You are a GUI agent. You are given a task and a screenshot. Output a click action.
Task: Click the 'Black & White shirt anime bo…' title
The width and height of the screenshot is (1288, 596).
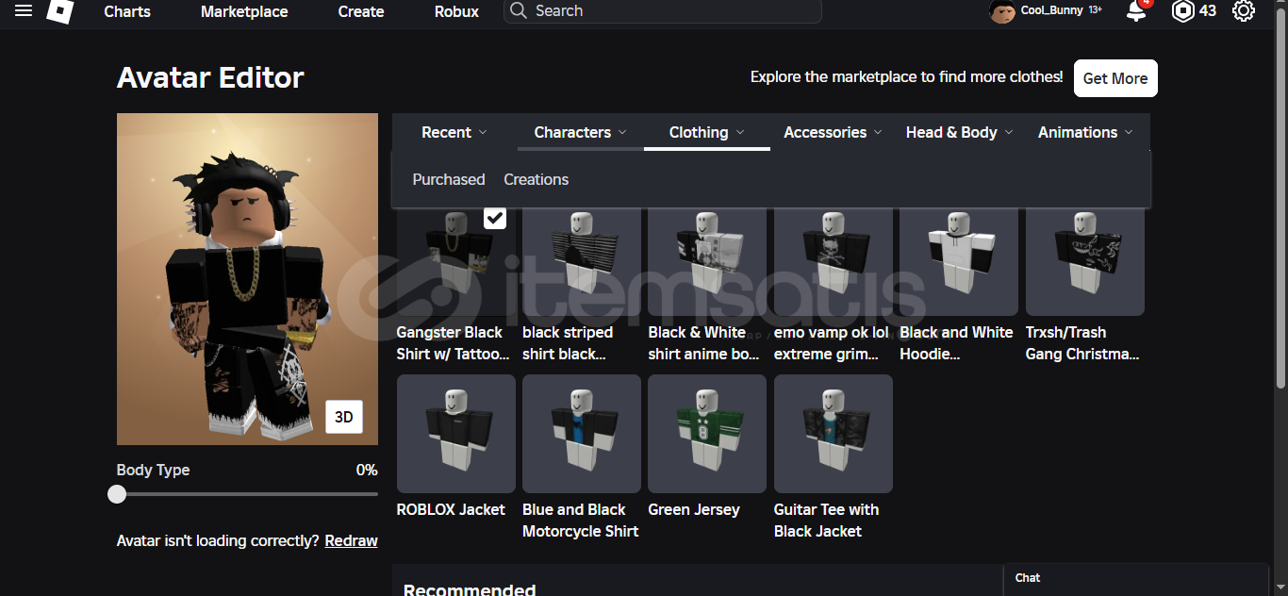point(703,343)
